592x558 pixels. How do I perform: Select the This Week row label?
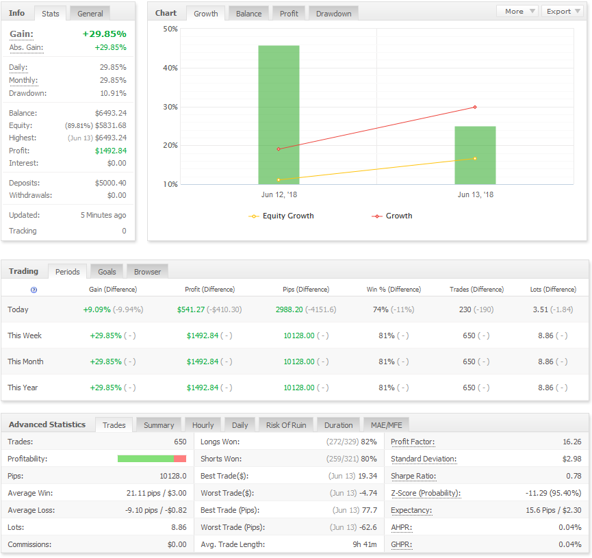pos(25,335)
